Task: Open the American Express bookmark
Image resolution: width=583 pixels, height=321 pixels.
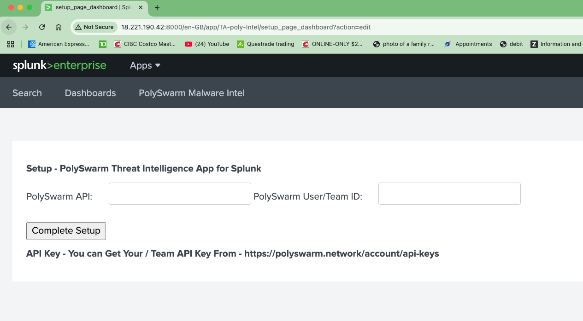Action: [x=59, y=44]
